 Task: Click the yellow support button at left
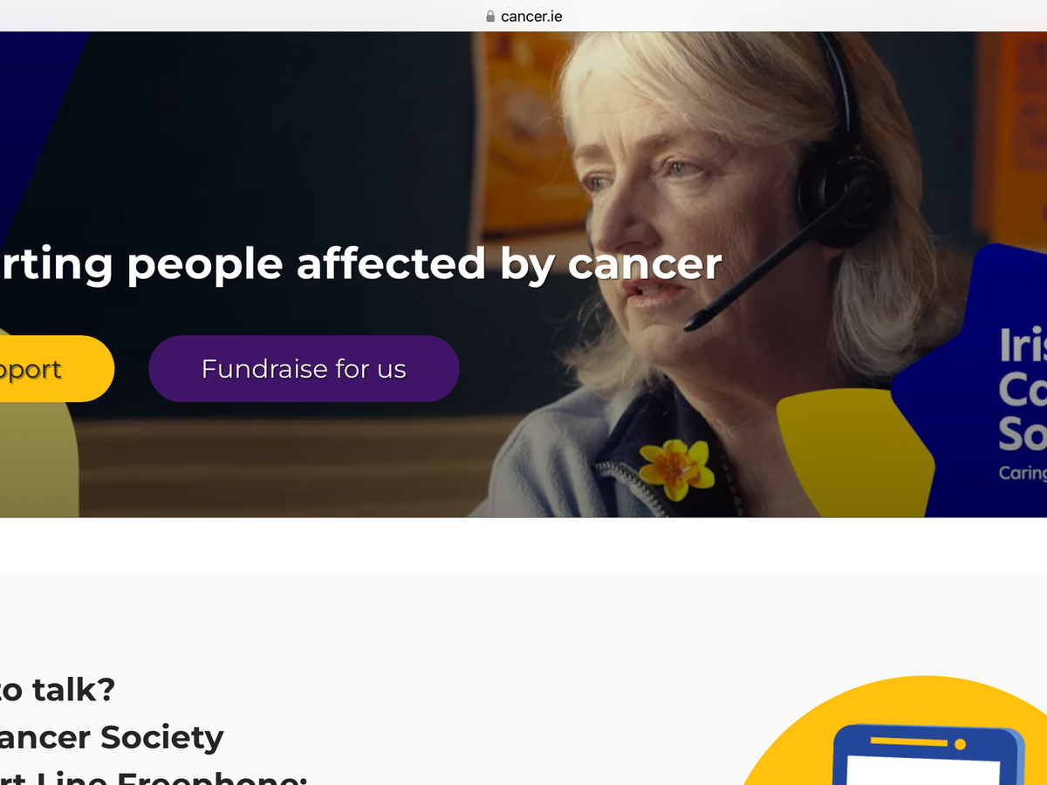pyautogui.click(x=52, y=369)
